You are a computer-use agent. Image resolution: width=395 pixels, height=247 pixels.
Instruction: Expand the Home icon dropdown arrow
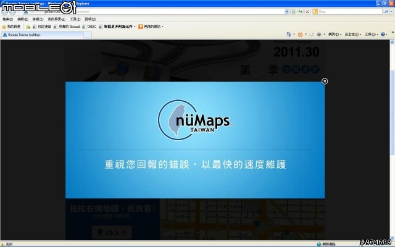[x=294, y=35]
